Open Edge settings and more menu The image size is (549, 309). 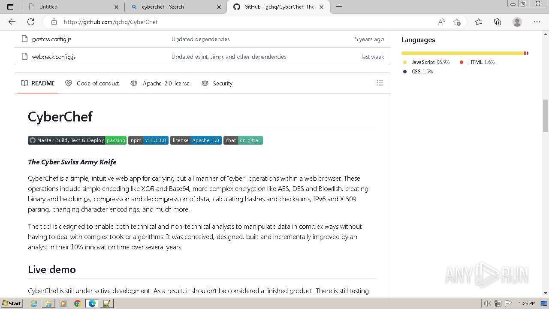point(537,22)
